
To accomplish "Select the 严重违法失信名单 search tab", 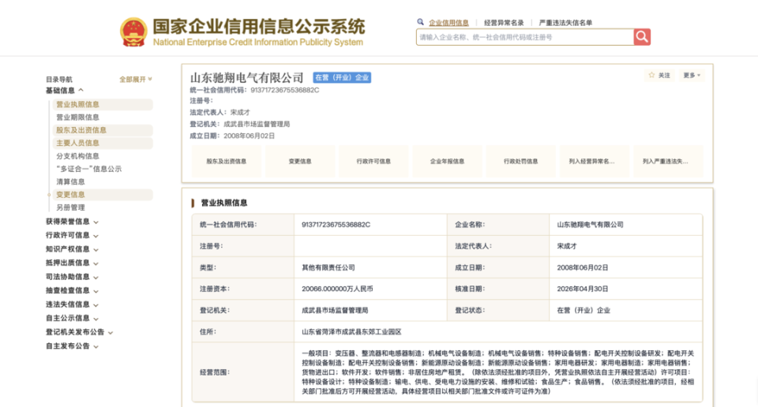I will (x=565, y=23).
